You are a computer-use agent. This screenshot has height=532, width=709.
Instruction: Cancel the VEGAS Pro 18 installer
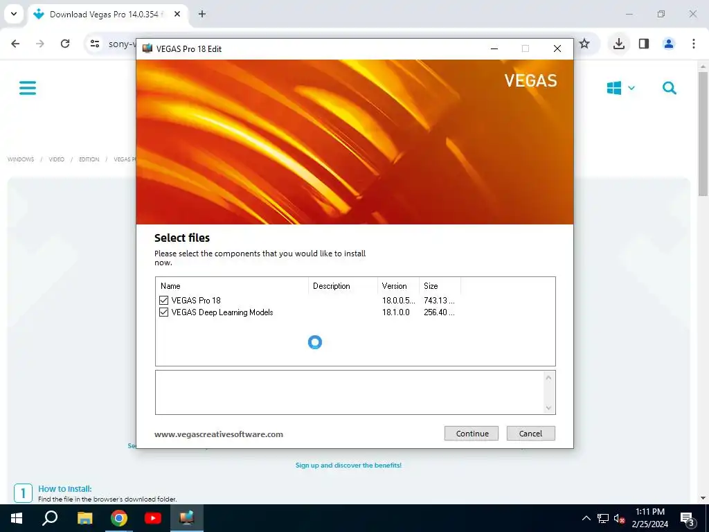coord(530,434)
